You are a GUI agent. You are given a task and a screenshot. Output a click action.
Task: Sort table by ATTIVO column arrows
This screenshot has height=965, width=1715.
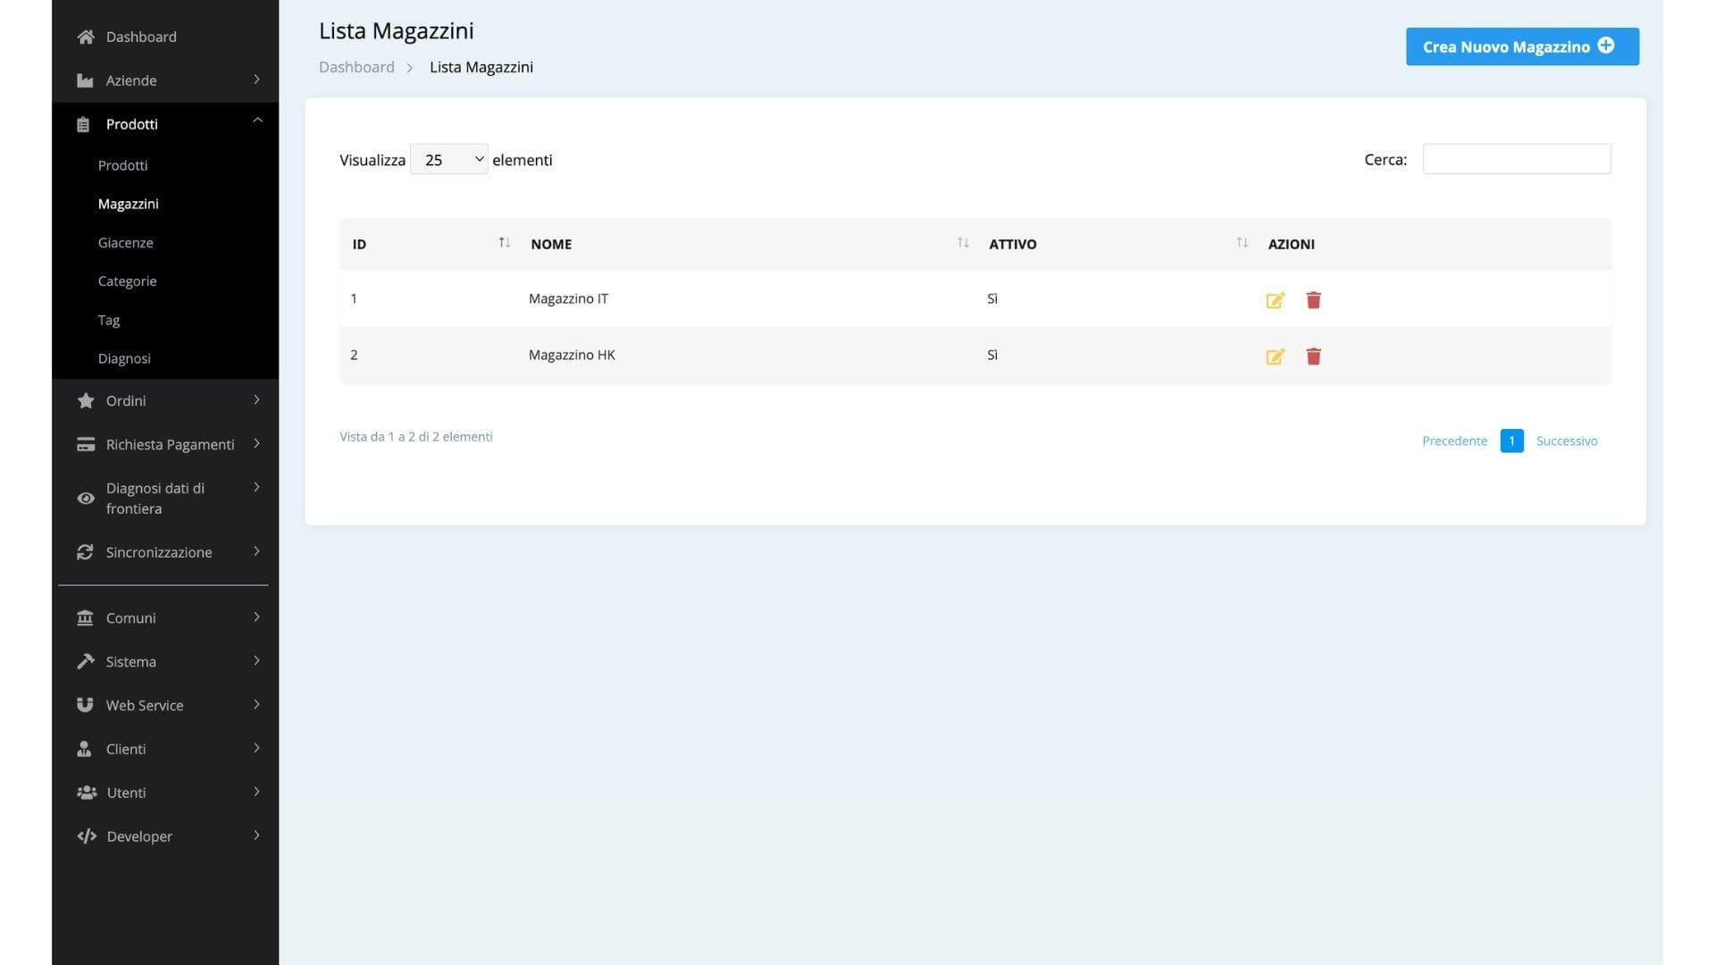click(1242, 243)
